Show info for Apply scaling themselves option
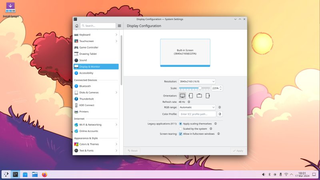The image size is (320, 180). (x=216, y=124)
